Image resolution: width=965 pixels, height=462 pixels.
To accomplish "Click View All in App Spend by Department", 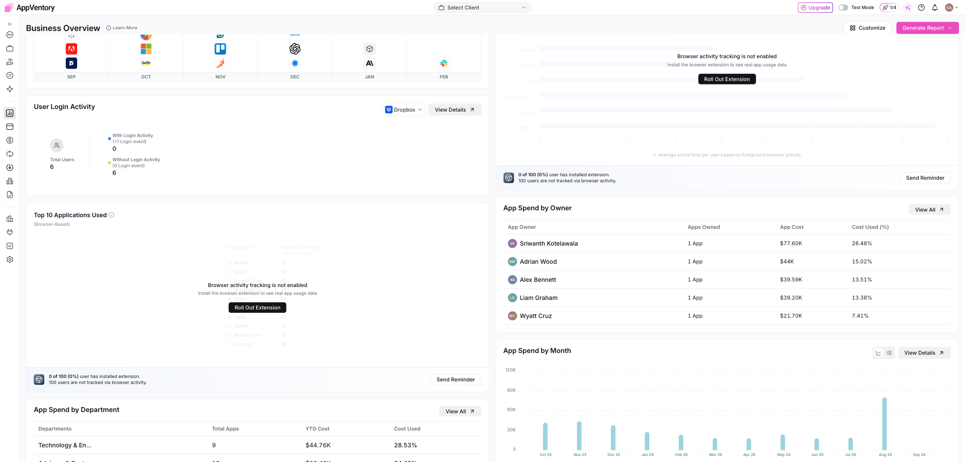I will (460, 412).
